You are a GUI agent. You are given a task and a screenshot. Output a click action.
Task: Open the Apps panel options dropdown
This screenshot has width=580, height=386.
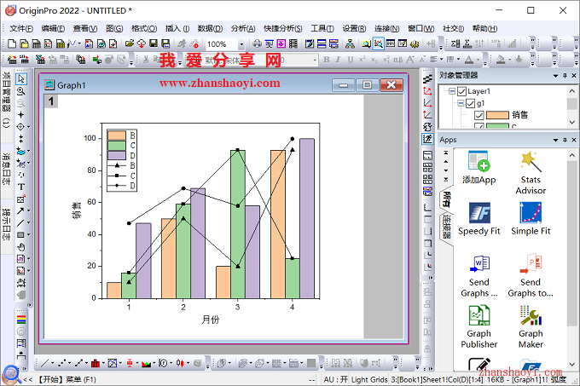tap(555, 140)
